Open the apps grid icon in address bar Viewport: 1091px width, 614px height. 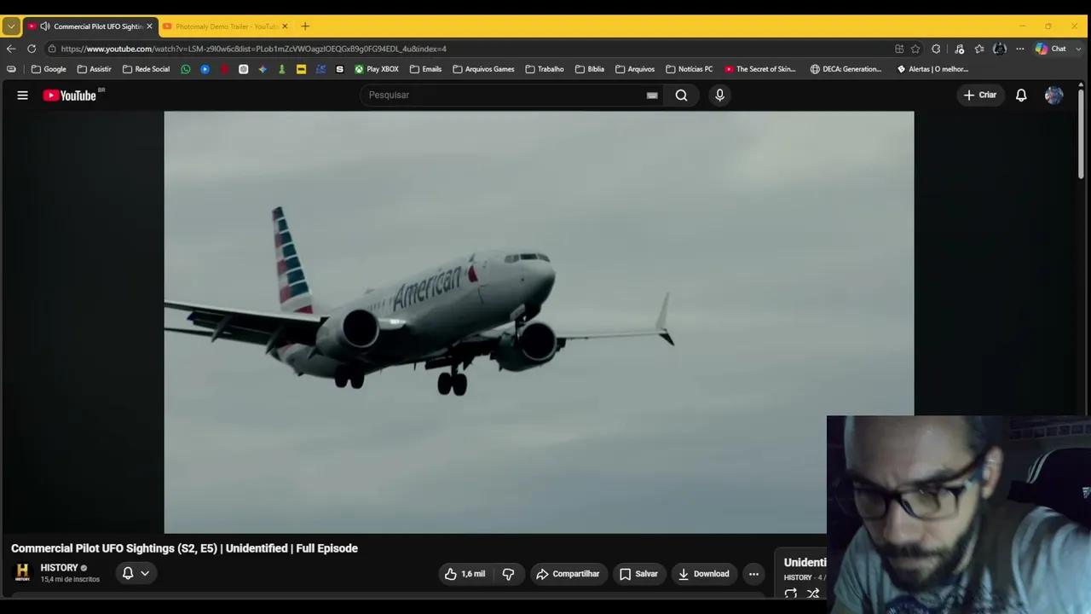pyautogui.click(x=899, y=49)
